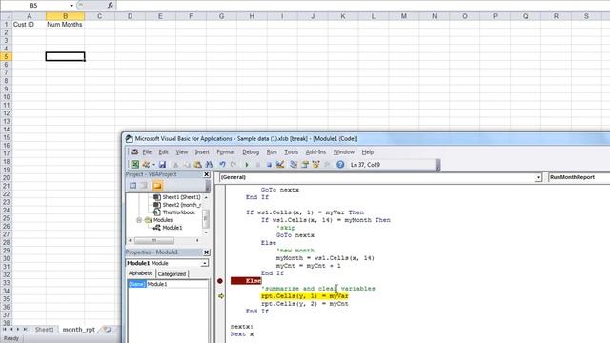The width and height of the screenshot is (610, 343).
Task: Click the Reset stop icon
Action: [269, 165]
